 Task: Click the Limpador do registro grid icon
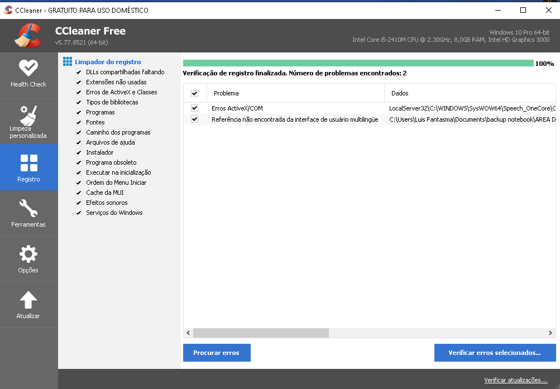pyautogui.click(x=68, y=62)
